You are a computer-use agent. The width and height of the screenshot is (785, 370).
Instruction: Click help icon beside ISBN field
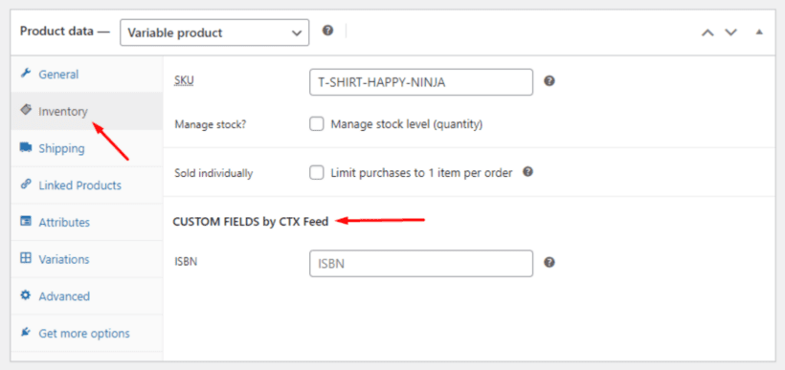pos(549,263)
